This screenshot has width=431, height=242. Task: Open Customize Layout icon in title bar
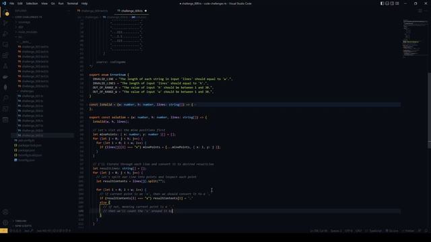pyautogui.click(x=397, y=3)
